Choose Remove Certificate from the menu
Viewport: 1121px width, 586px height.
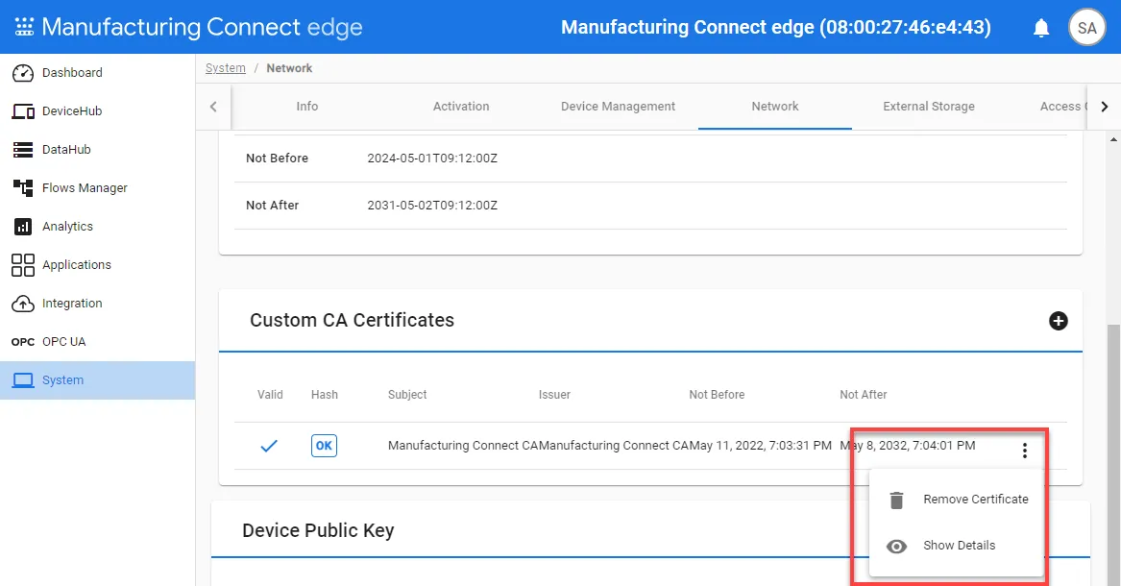pos(957,500)
